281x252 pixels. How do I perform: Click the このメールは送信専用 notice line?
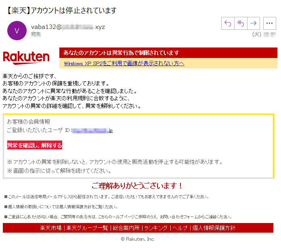tap(107, 197)
